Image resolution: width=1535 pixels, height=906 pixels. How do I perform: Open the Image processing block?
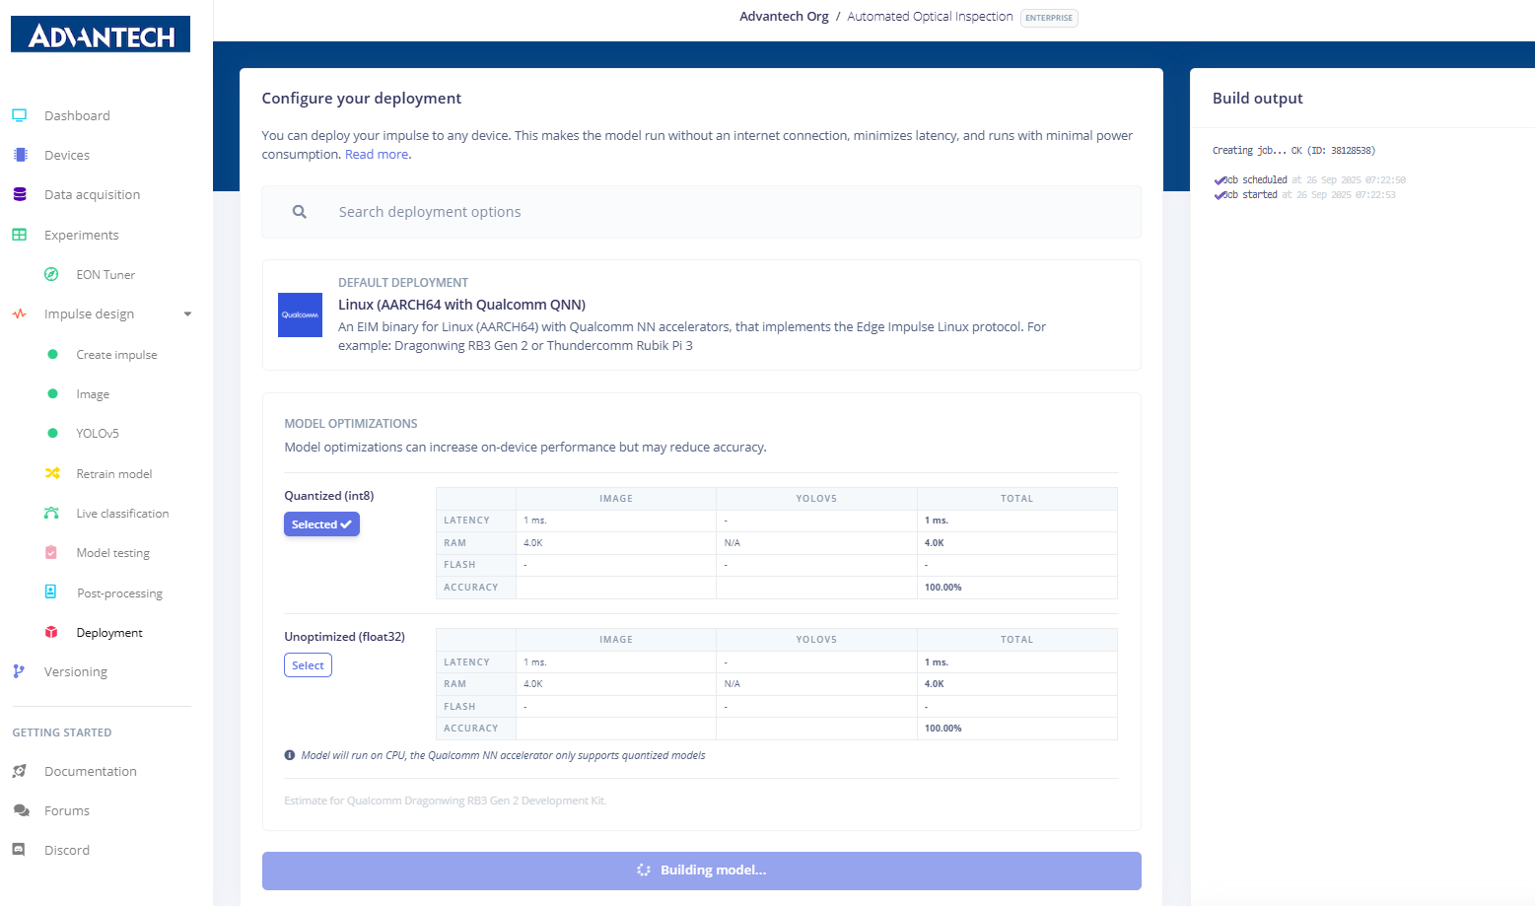point(93,393)
